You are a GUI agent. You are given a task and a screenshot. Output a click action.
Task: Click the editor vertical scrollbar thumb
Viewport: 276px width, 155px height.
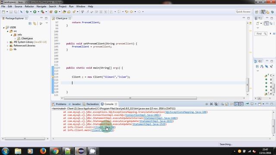point(248,85)
